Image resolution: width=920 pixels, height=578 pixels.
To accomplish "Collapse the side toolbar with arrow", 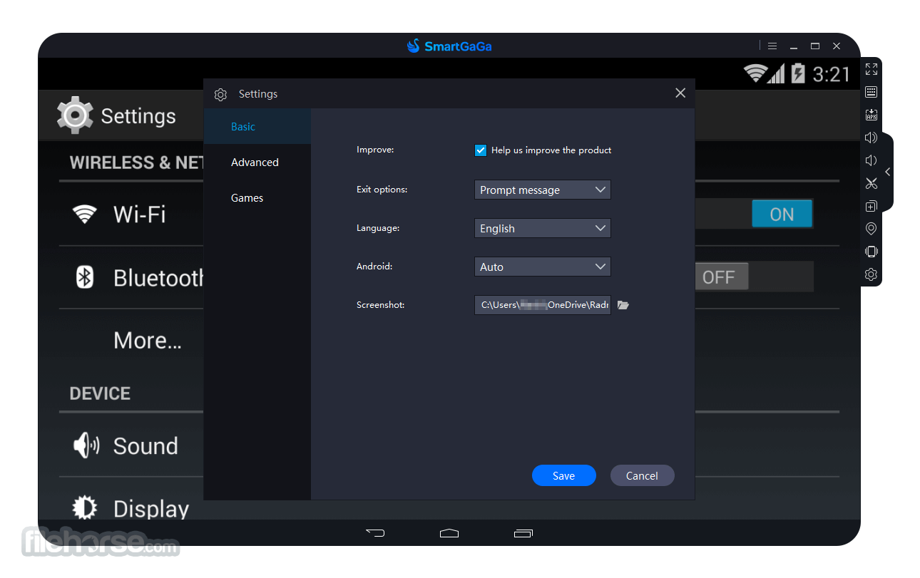I will [887, 172].
